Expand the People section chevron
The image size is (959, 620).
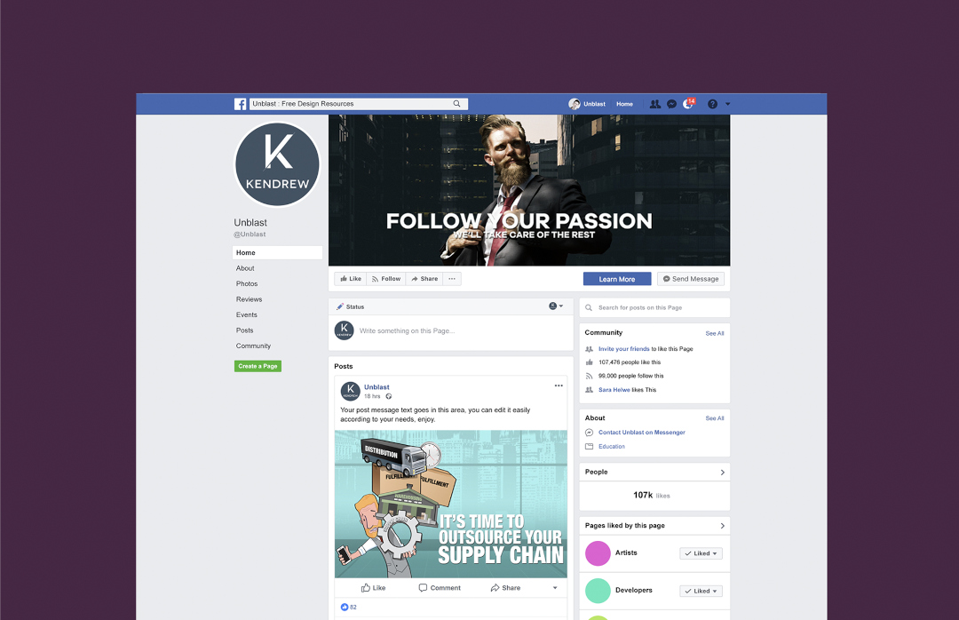[x=722, y=473]
